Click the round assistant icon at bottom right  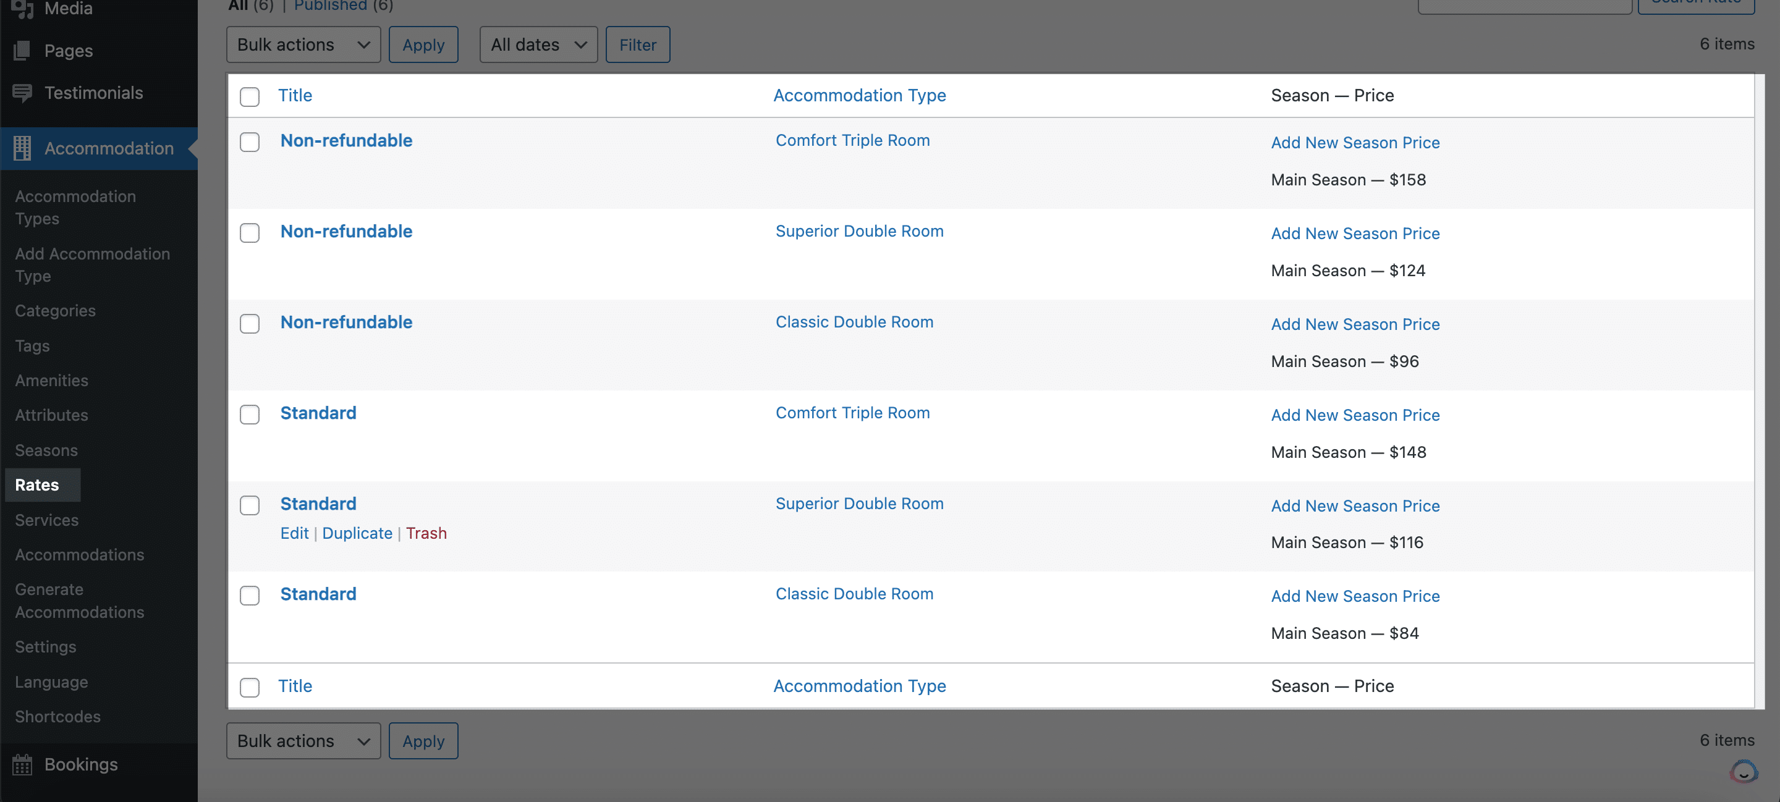tap(1743, 772)
